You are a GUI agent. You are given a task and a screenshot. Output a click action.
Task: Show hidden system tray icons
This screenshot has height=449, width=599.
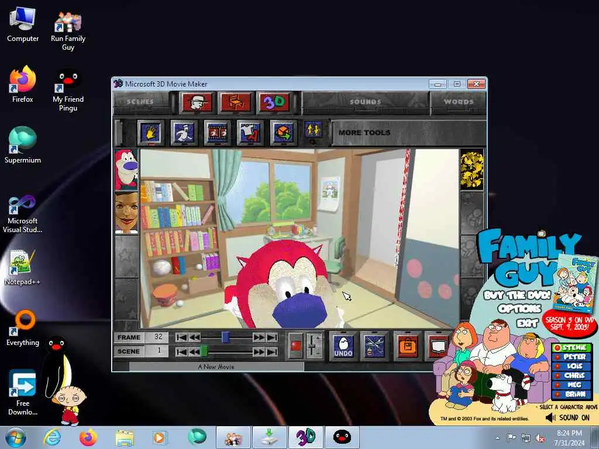click(x=497, y=438)
